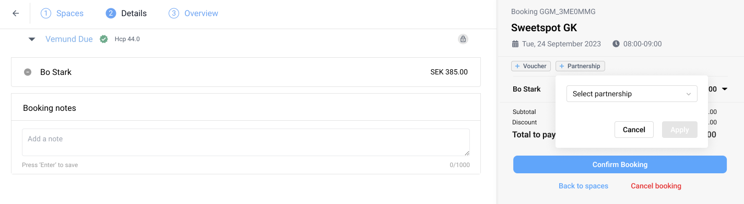Open the Select partnership dropdown
This screenshot has height=204, width=744.
[632, 94]
